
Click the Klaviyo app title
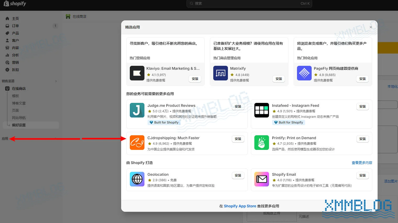tap(173, 68)
